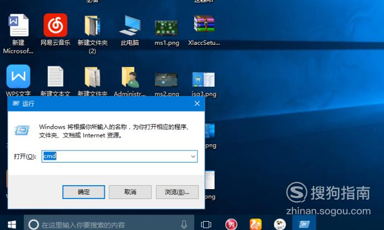Click the 浏览(B)... button
Viewport: 384px width, 230px height.
click(177, 192)
